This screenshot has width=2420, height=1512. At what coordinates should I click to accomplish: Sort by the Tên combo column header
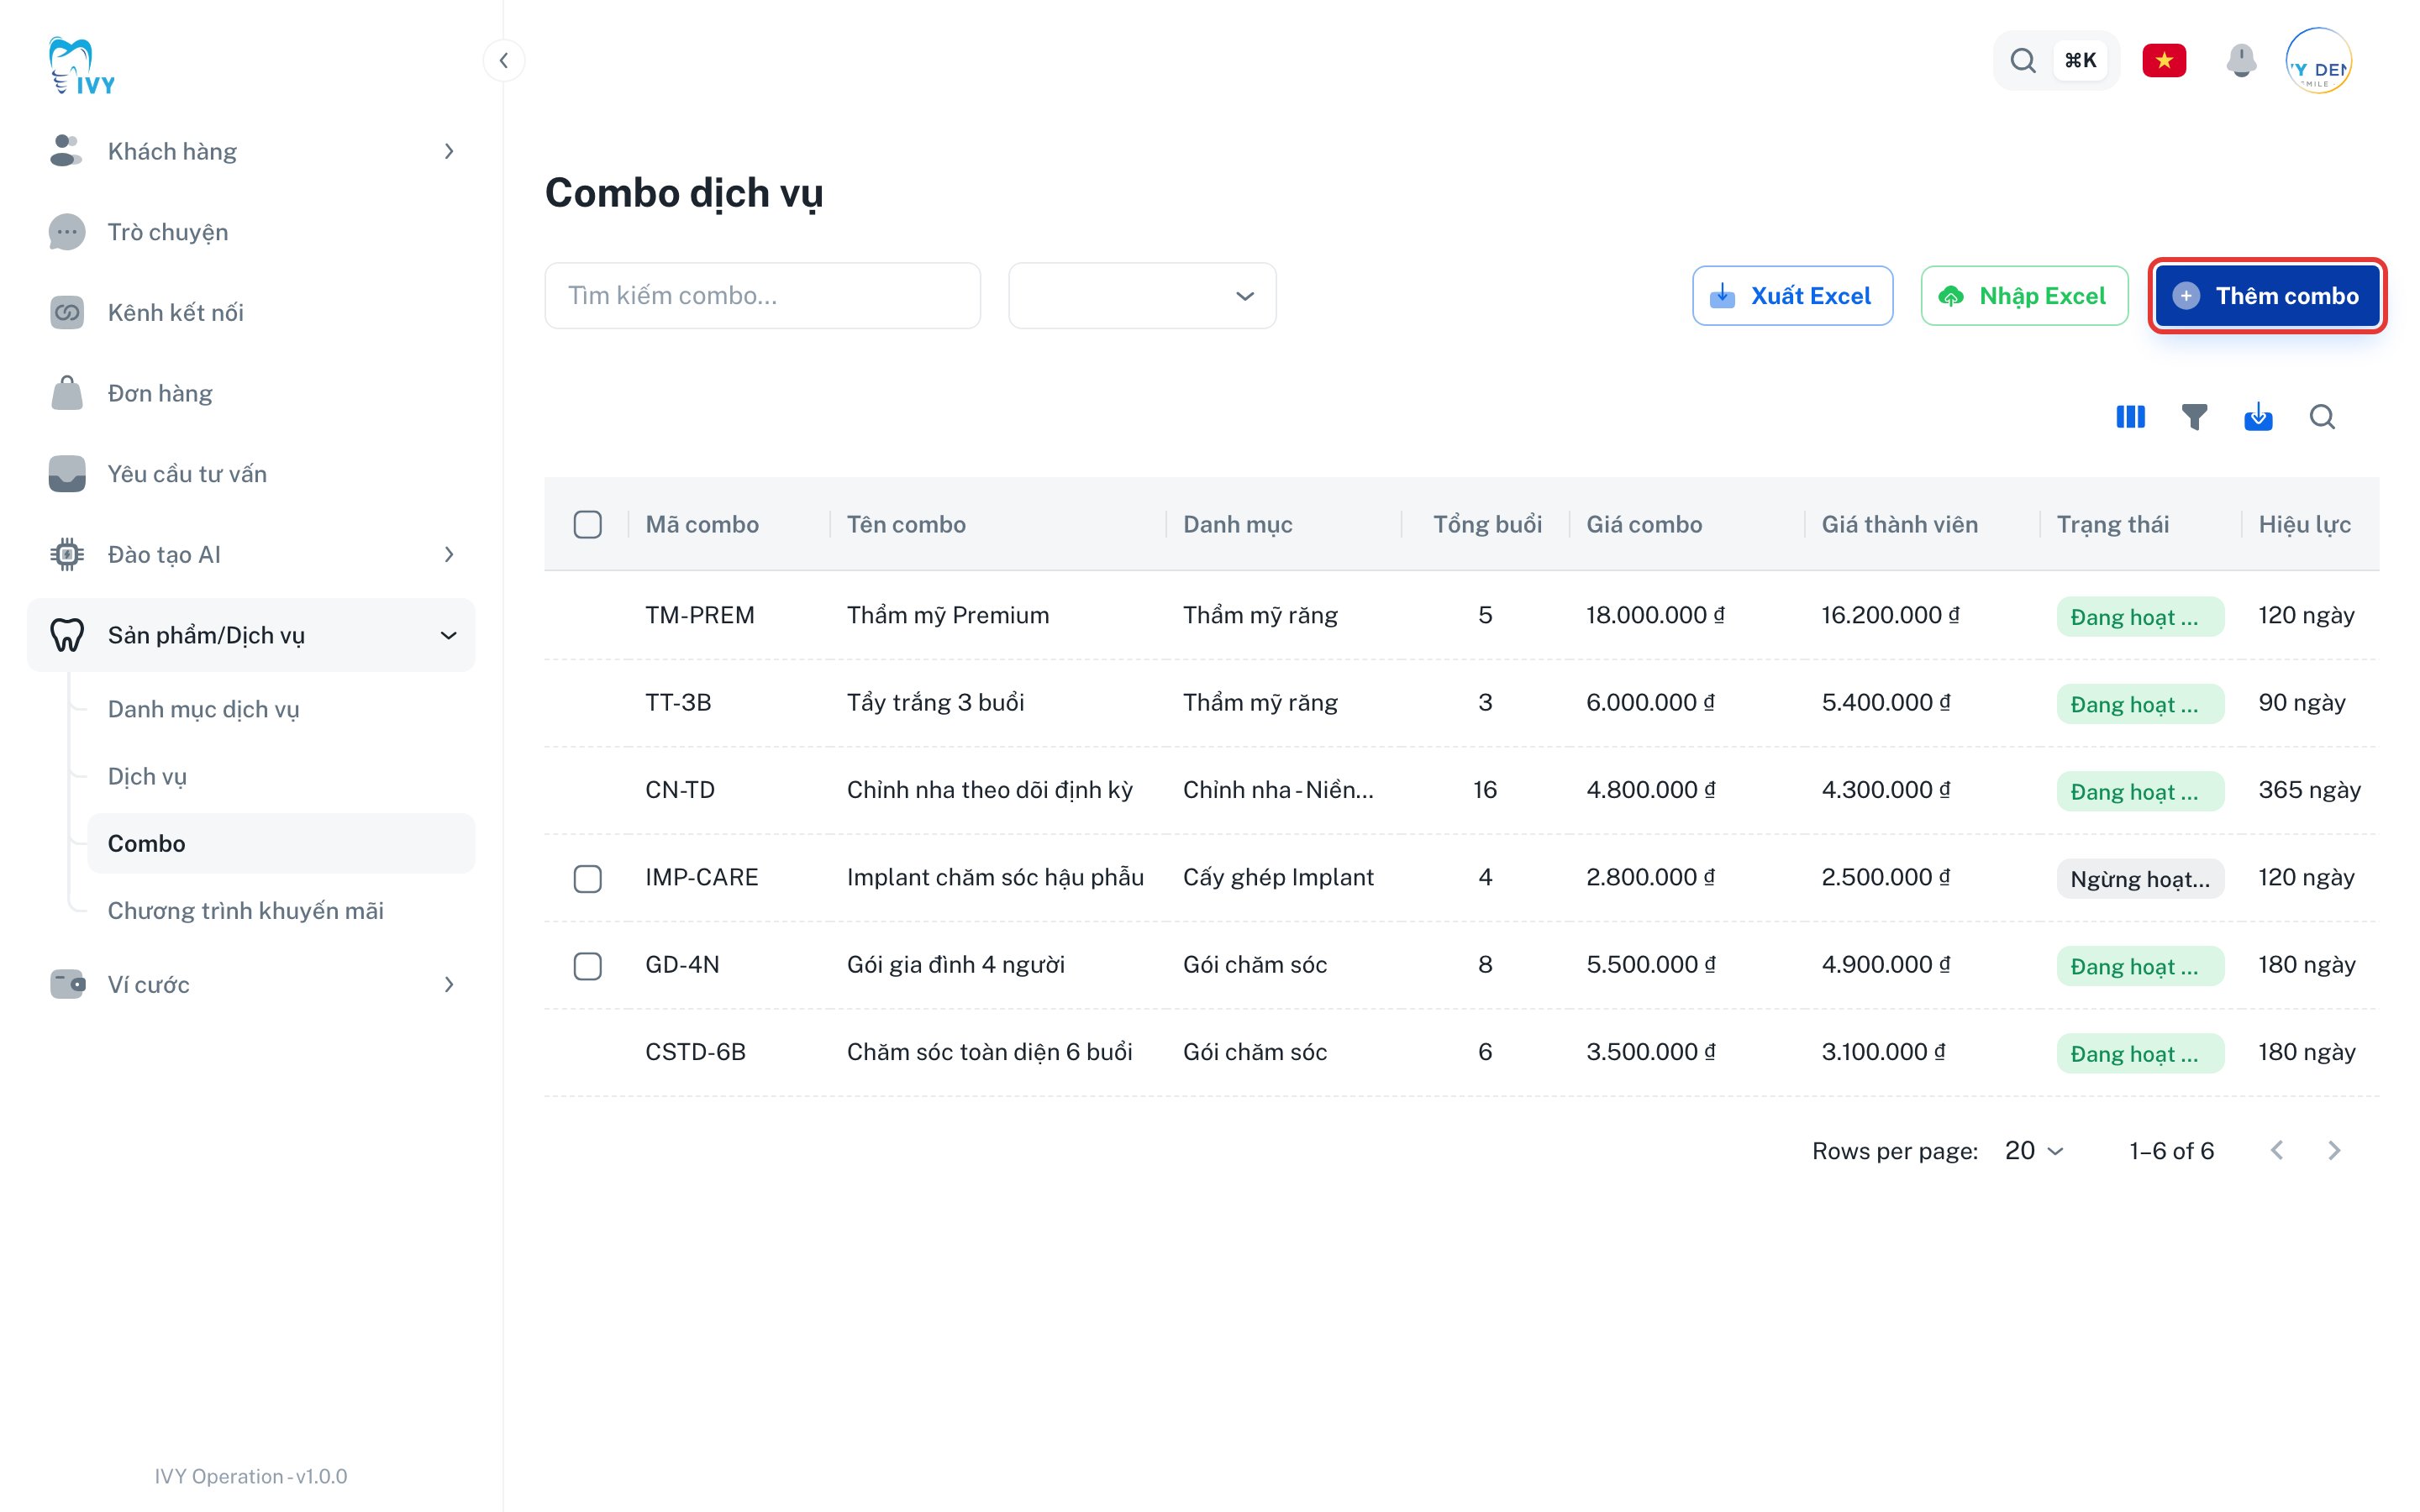point(906,524)
